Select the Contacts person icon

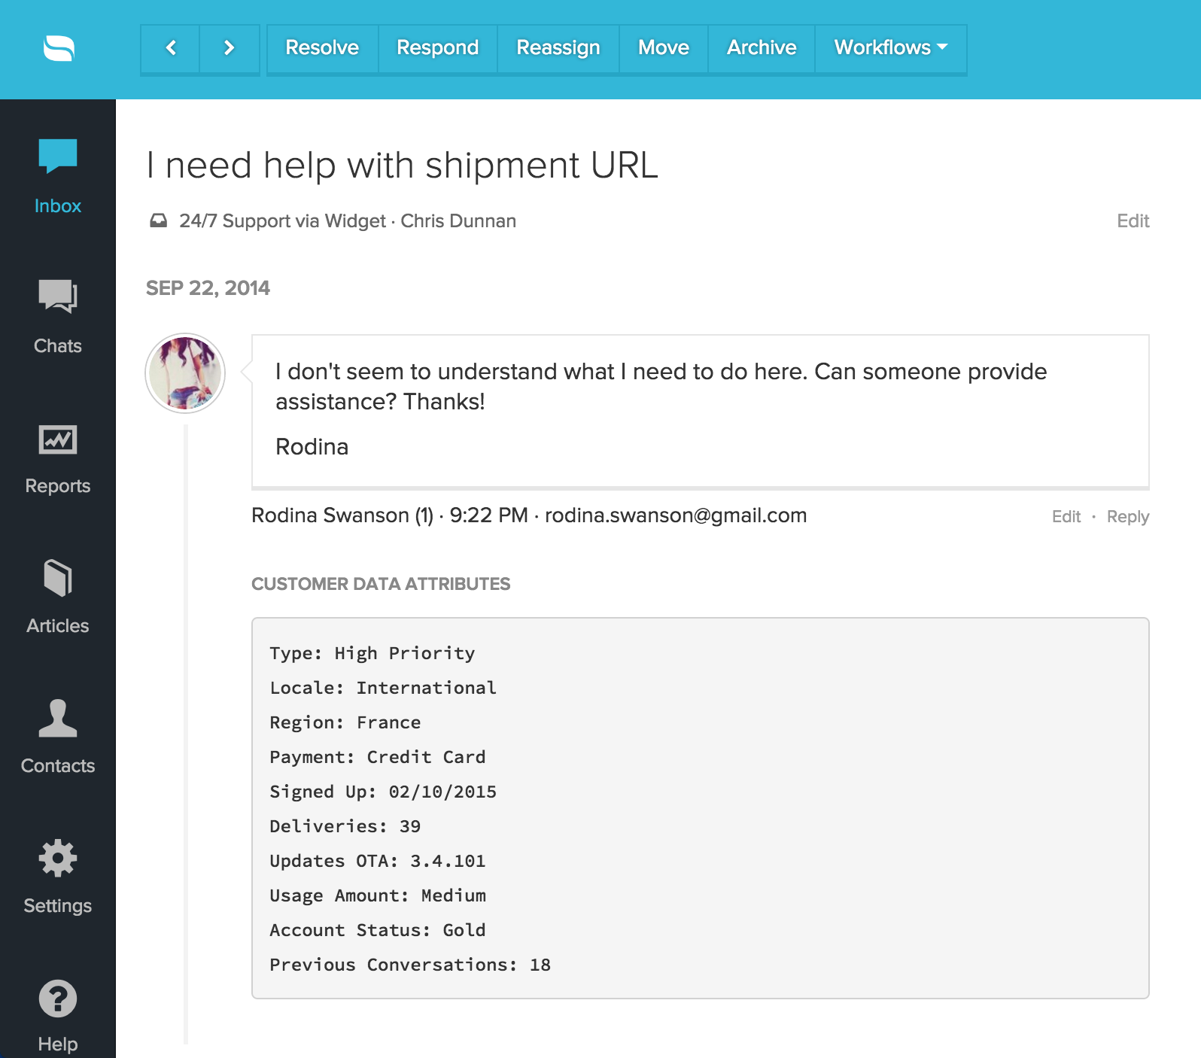coord(58,719)
